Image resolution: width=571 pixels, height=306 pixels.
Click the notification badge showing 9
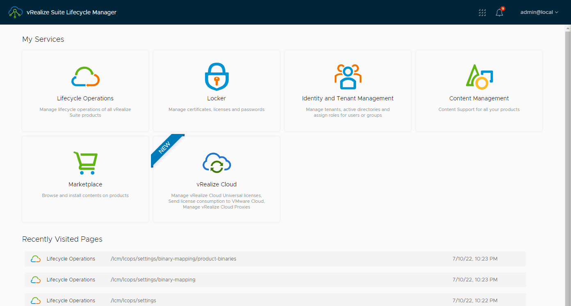click(503, 8)
